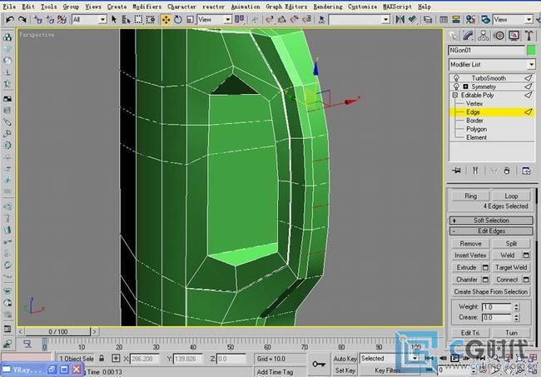Click the Rectangular Selection Region icon
The width and height of the screenshot is (541, 377).
(138, 20)
